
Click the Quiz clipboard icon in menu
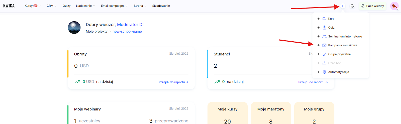pos(324,28)
